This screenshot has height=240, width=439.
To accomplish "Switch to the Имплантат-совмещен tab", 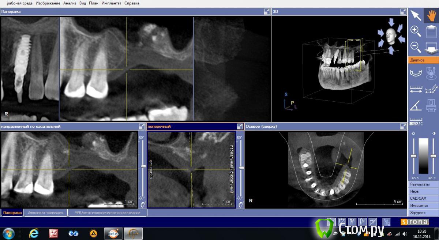I will (45, 213).
